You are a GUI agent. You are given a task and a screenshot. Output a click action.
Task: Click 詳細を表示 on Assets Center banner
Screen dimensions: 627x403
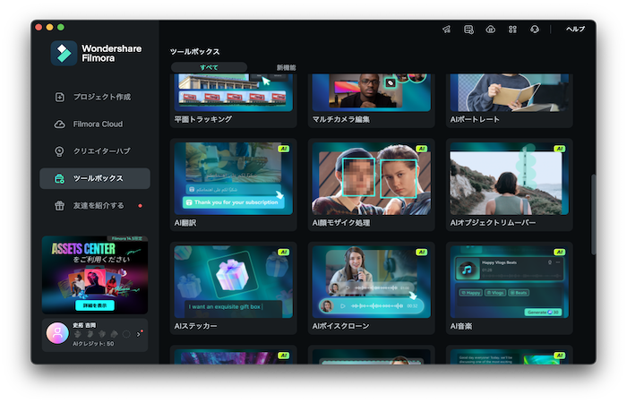(95, 305)
